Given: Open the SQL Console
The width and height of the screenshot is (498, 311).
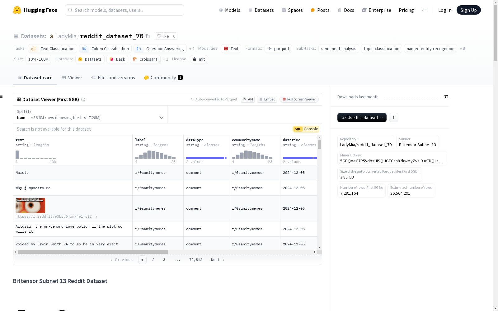Looking at the screenshot, I should coord(306,129).
